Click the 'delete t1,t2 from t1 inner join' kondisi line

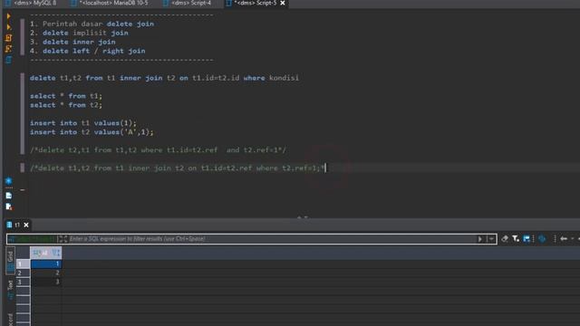click(x=164, y=78)
